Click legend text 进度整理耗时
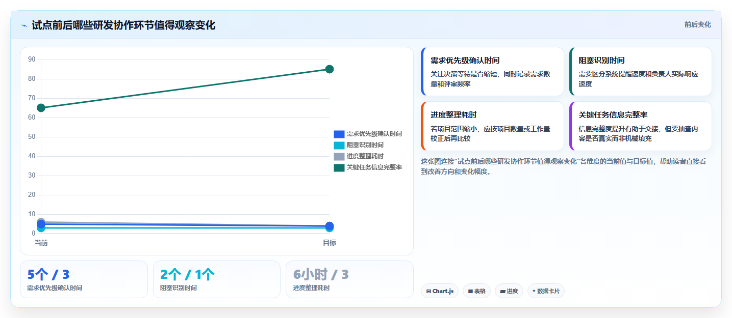Viewport: 732px width, 318px height. point(365,156)
